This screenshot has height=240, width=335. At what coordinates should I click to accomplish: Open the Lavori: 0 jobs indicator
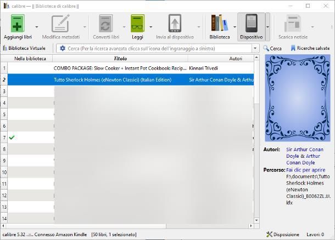[315, 235]
